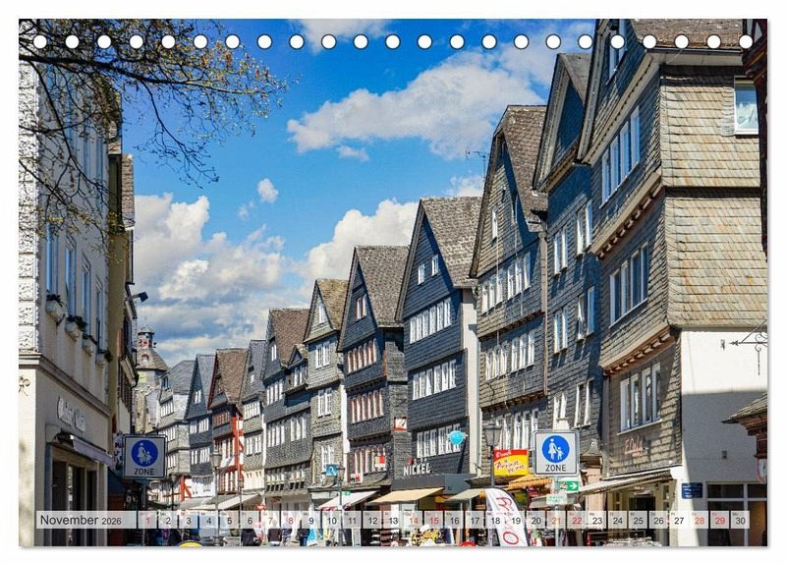
Task: Click the first spiral binding hole at left
Action: [39, 41]
